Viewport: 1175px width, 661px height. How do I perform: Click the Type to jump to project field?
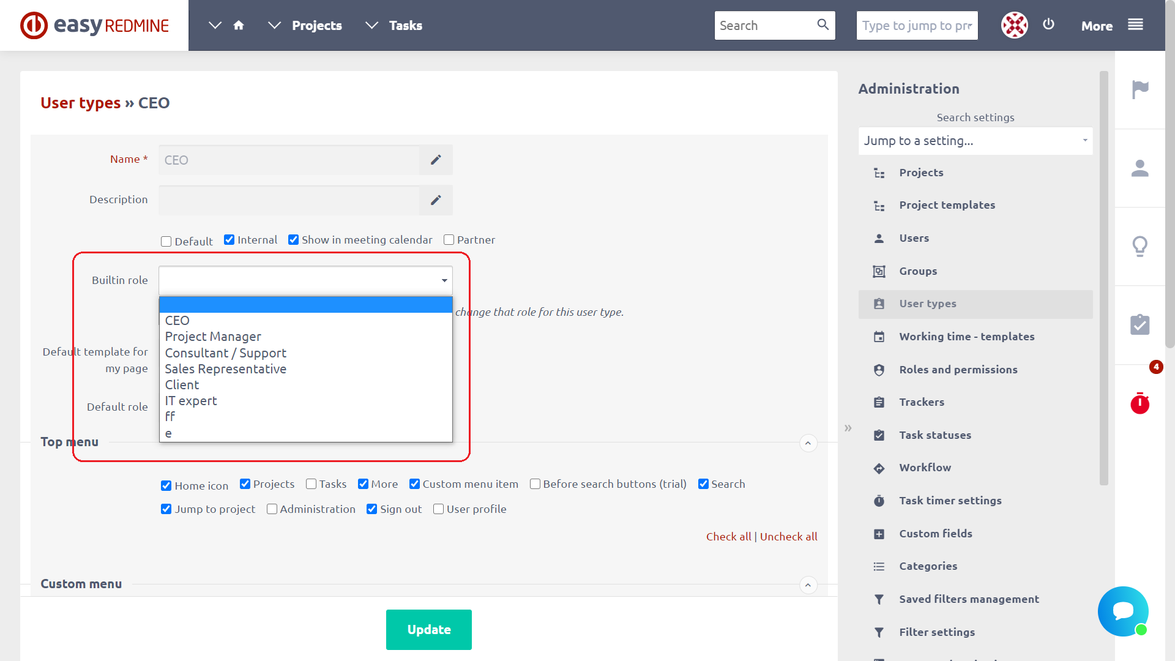[916, 26]
